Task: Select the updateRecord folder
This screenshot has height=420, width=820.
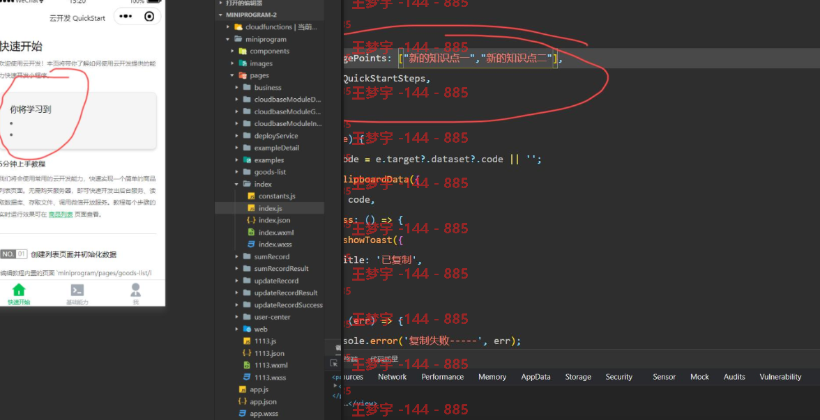Action: point(276,281)
